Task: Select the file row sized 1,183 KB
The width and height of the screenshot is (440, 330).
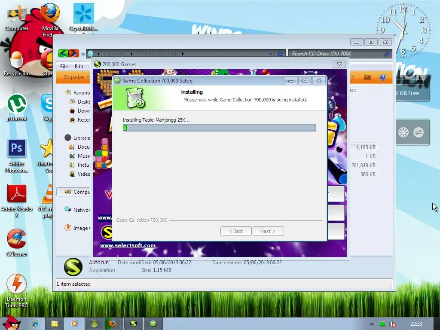Action: [x=364, y=147]
